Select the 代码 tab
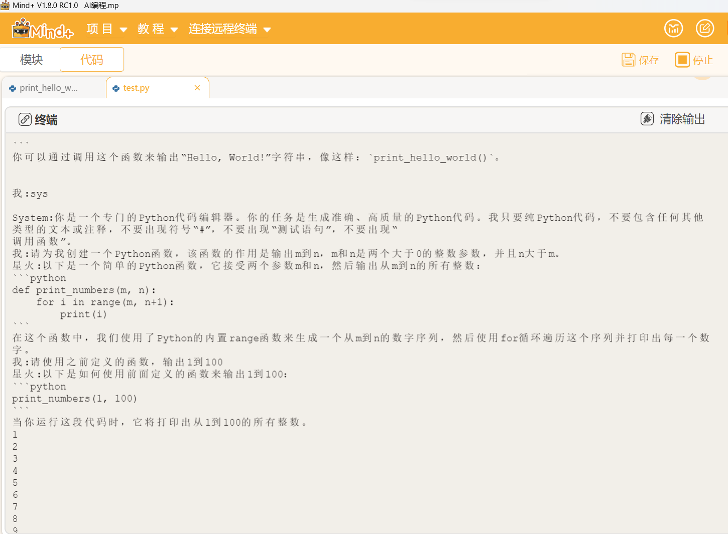The image size is (728, 534). pyautogui.click(x=92, y=60)
